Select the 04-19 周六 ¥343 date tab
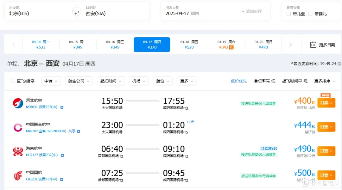 click(226, 44)
